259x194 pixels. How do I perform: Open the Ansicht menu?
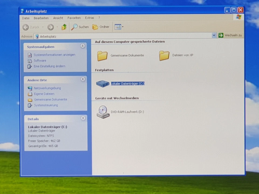(x=58, y=18)
